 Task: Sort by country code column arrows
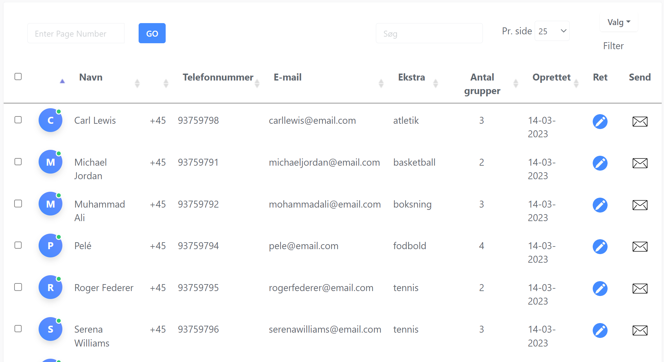pyautogui.click(x=166, y=83)
